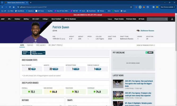The height and width of the screenshot is (106, 177).
Task: Switch to the FREE AGENCY tab
Action: (x=41, y=45)
